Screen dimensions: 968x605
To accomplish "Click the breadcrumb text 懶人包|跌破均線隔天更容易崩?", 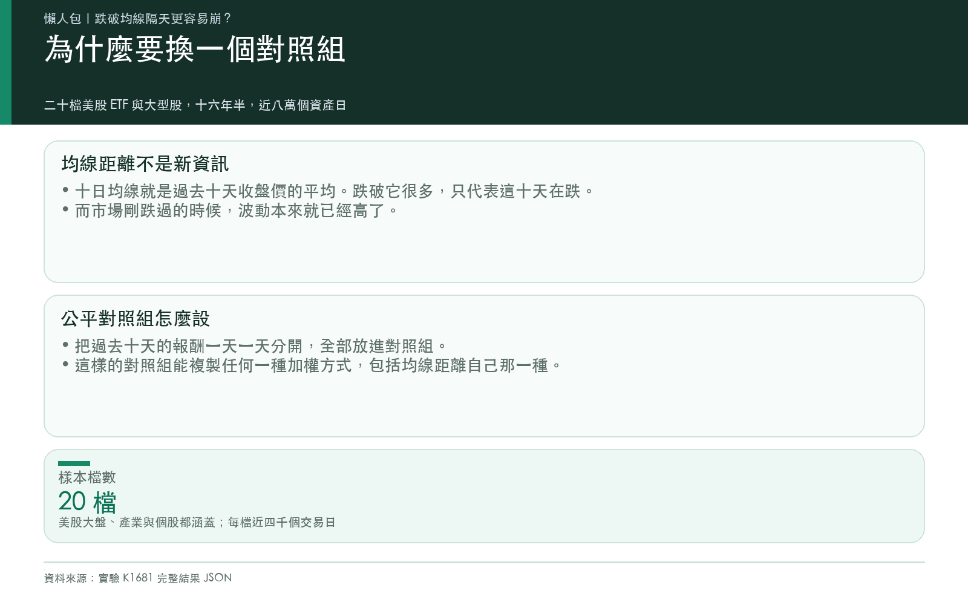I will point(137,19).
